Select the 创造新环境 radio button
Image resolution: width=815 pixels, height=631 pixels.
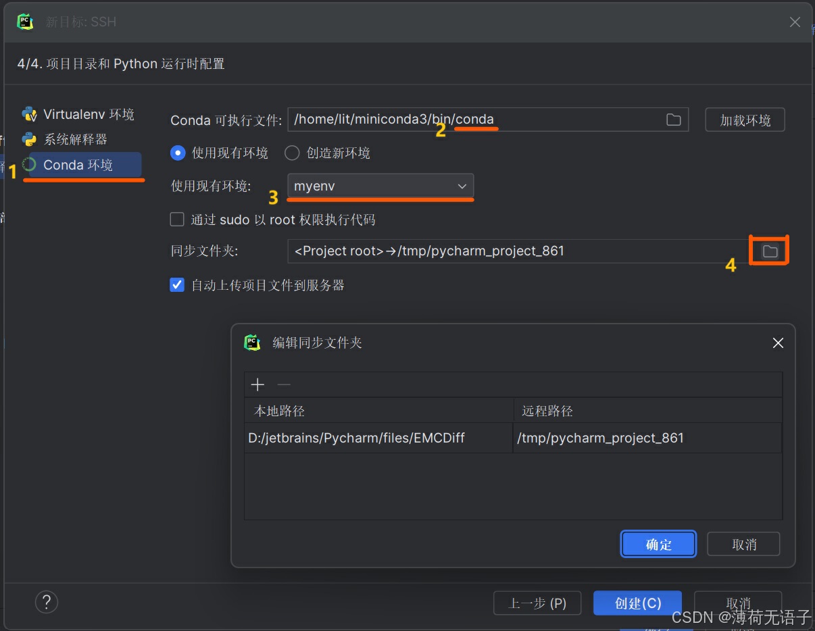tap(292, 153)
